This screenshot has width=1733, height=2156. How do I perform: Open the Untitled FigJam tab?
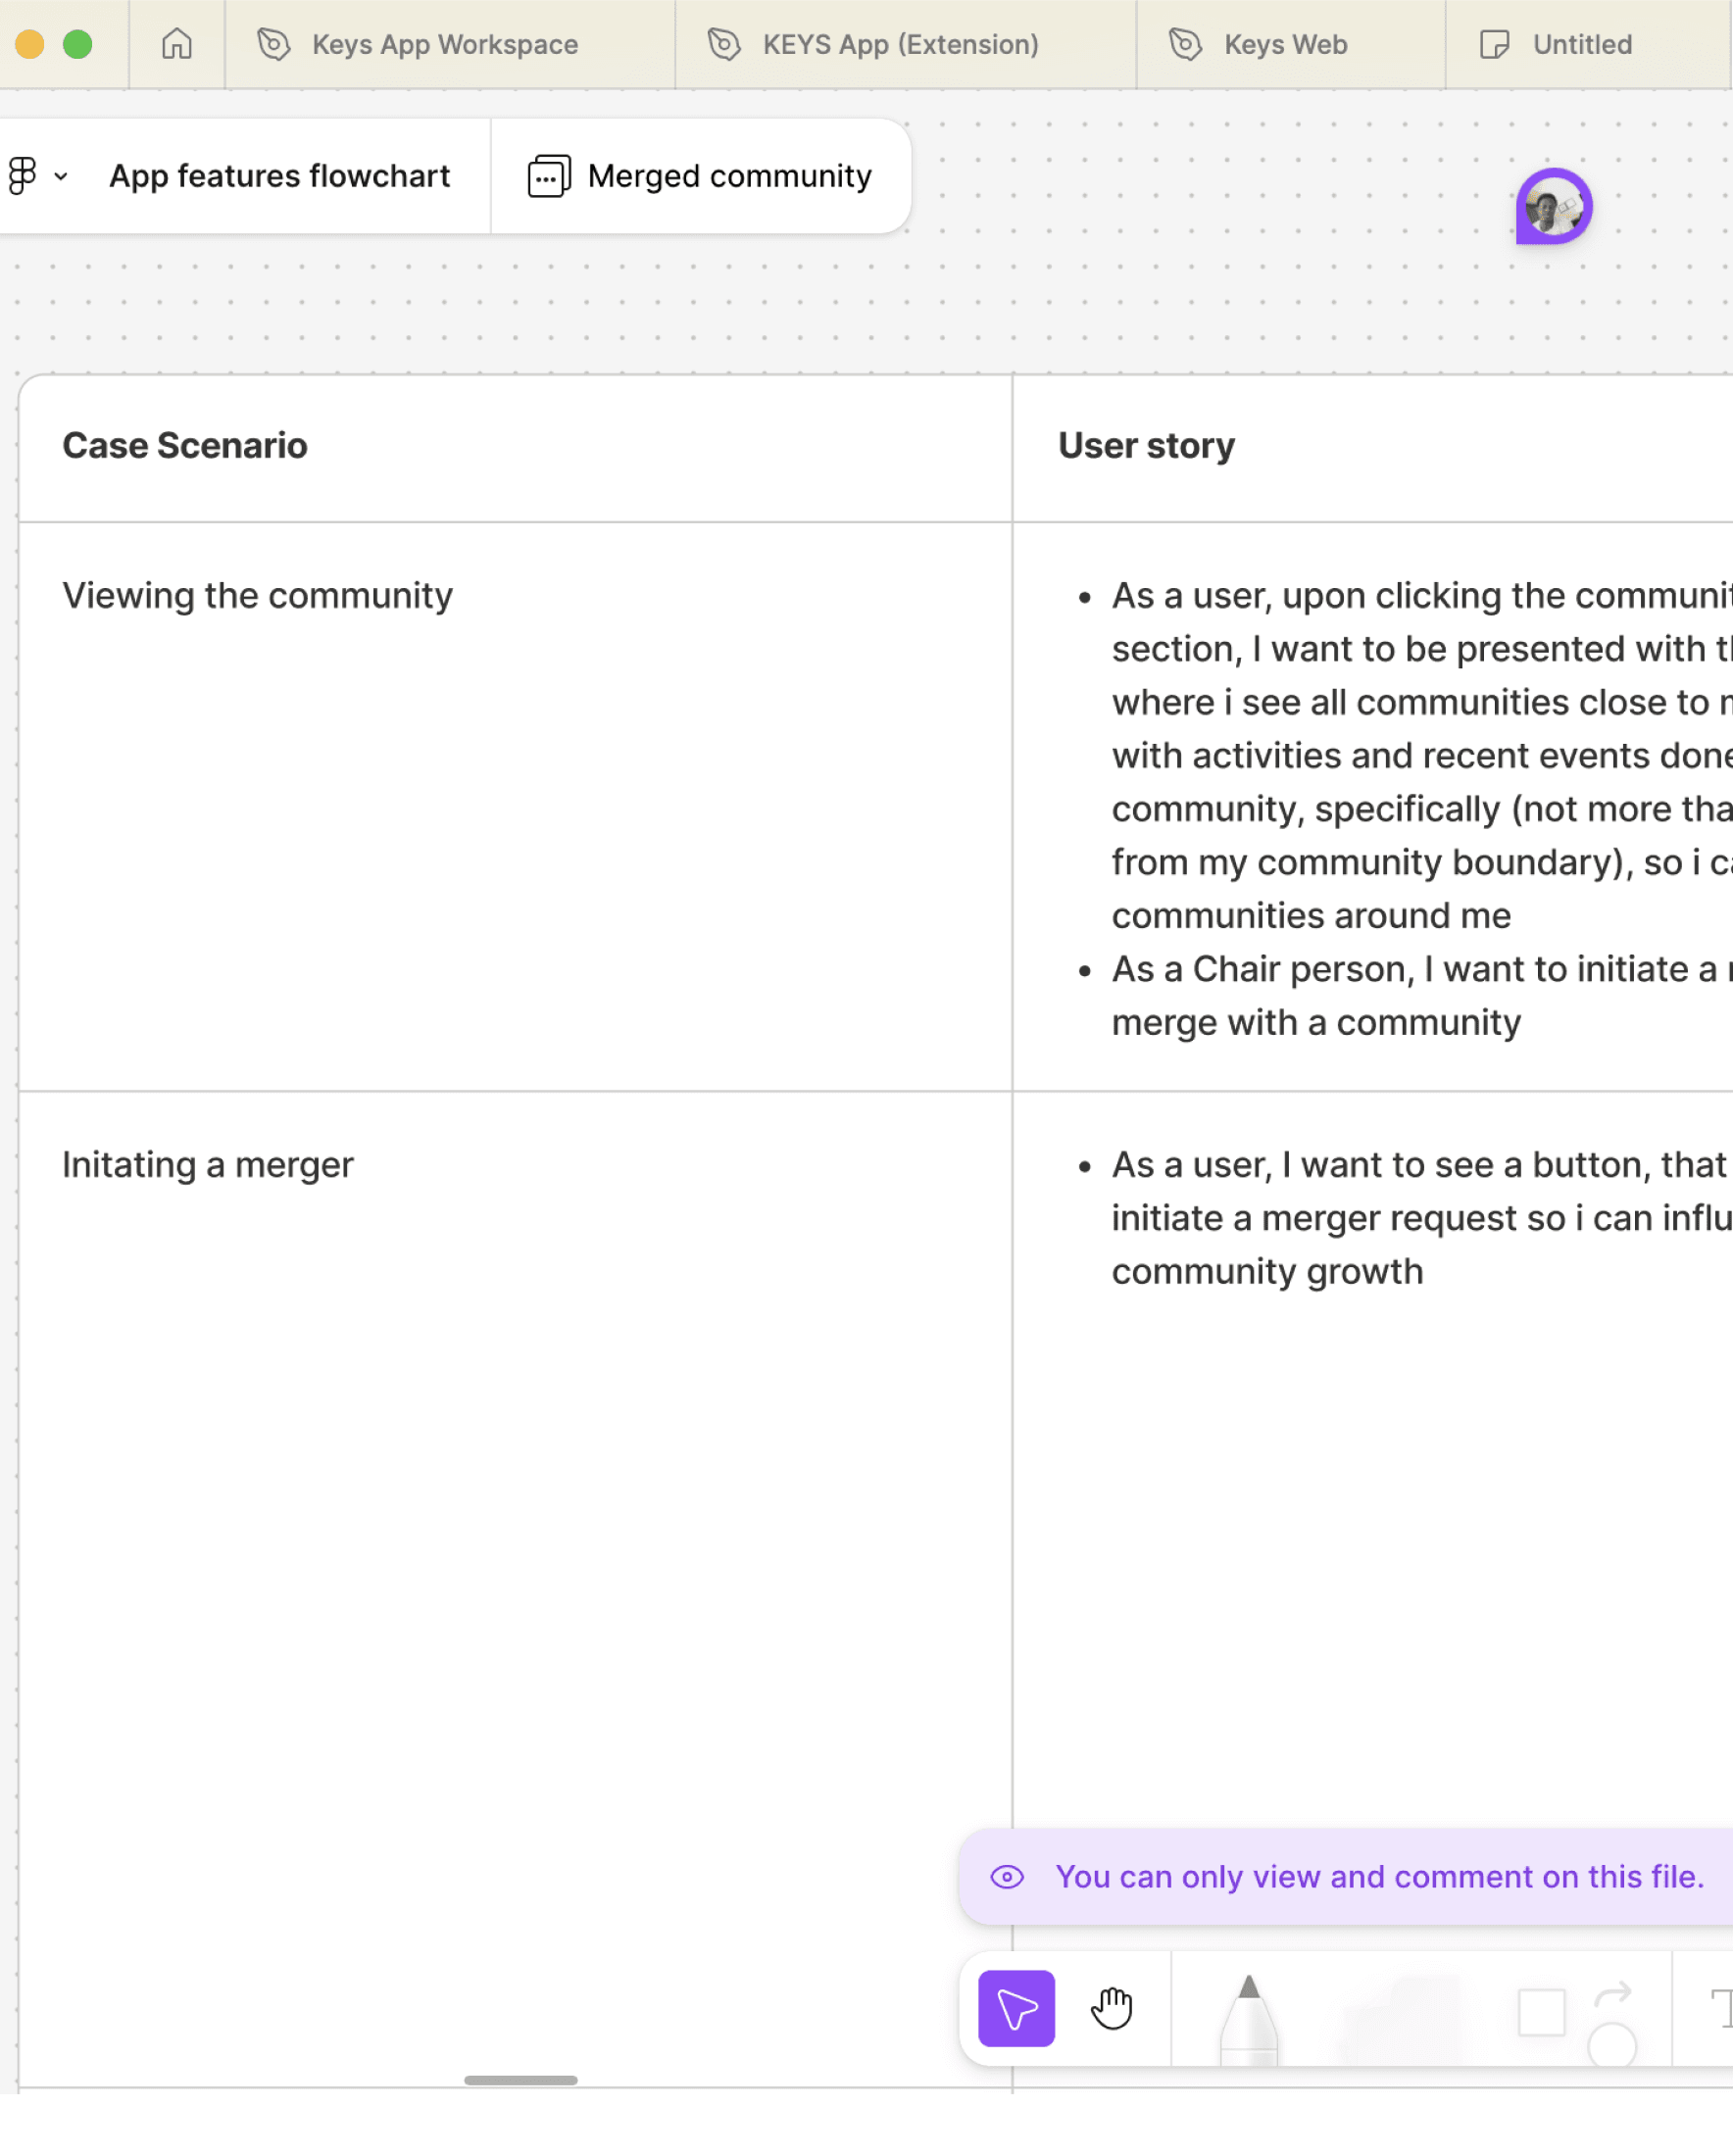pyautogui.click(x=1581, y=44)
